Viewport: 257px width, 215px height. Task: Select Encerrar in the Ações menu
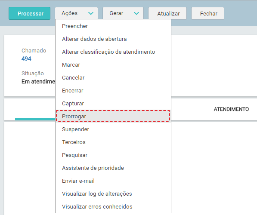coord(113,91)
